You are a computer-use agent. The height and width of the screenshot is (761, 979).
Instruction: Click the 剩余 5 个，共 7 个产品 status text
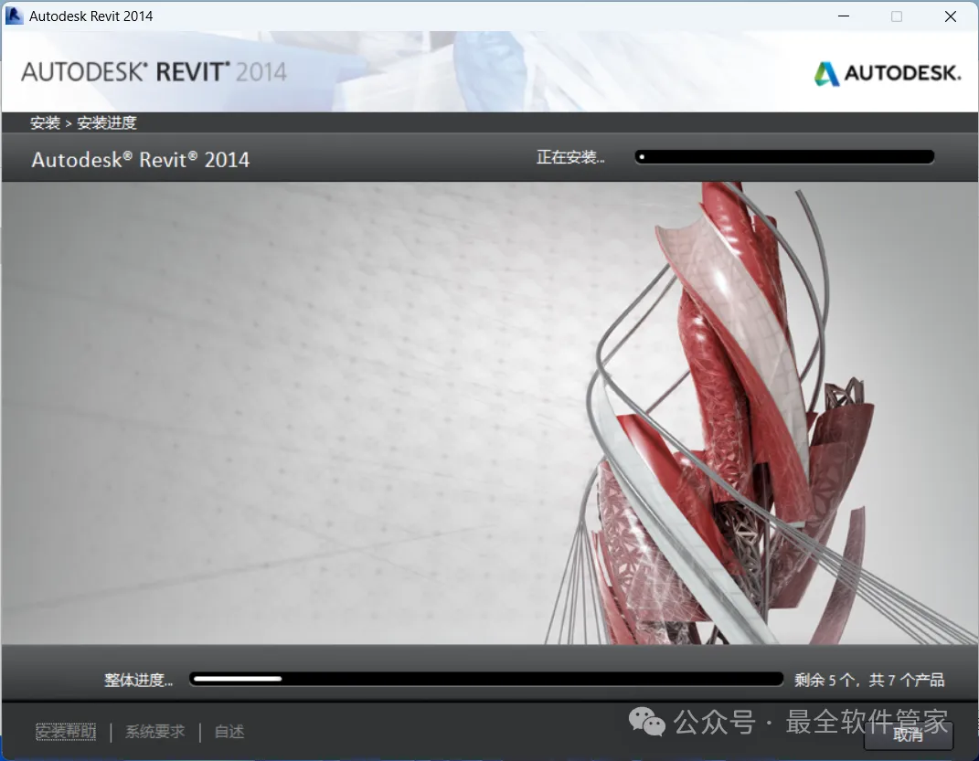[x=869, y=680]
